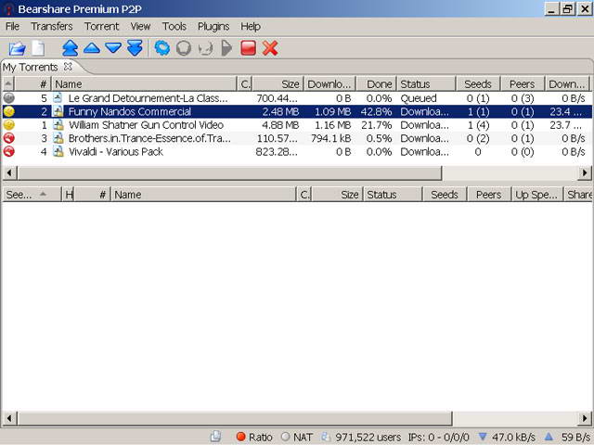Image resolution: width=594 pixels, height=445 pixels.
Task: Select the Vivaldi - Various Pack torrent
Action: [297, 151]
